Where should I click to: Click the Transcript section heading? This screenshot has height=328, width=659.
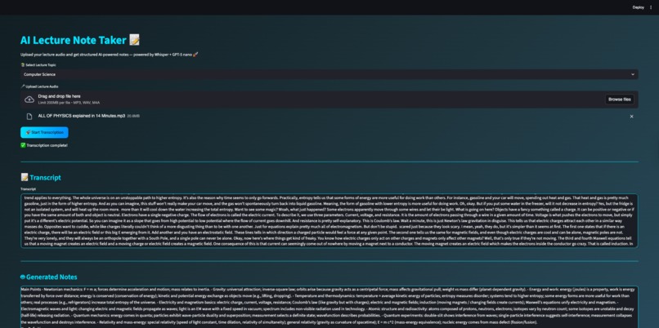[x=41, y=177]
